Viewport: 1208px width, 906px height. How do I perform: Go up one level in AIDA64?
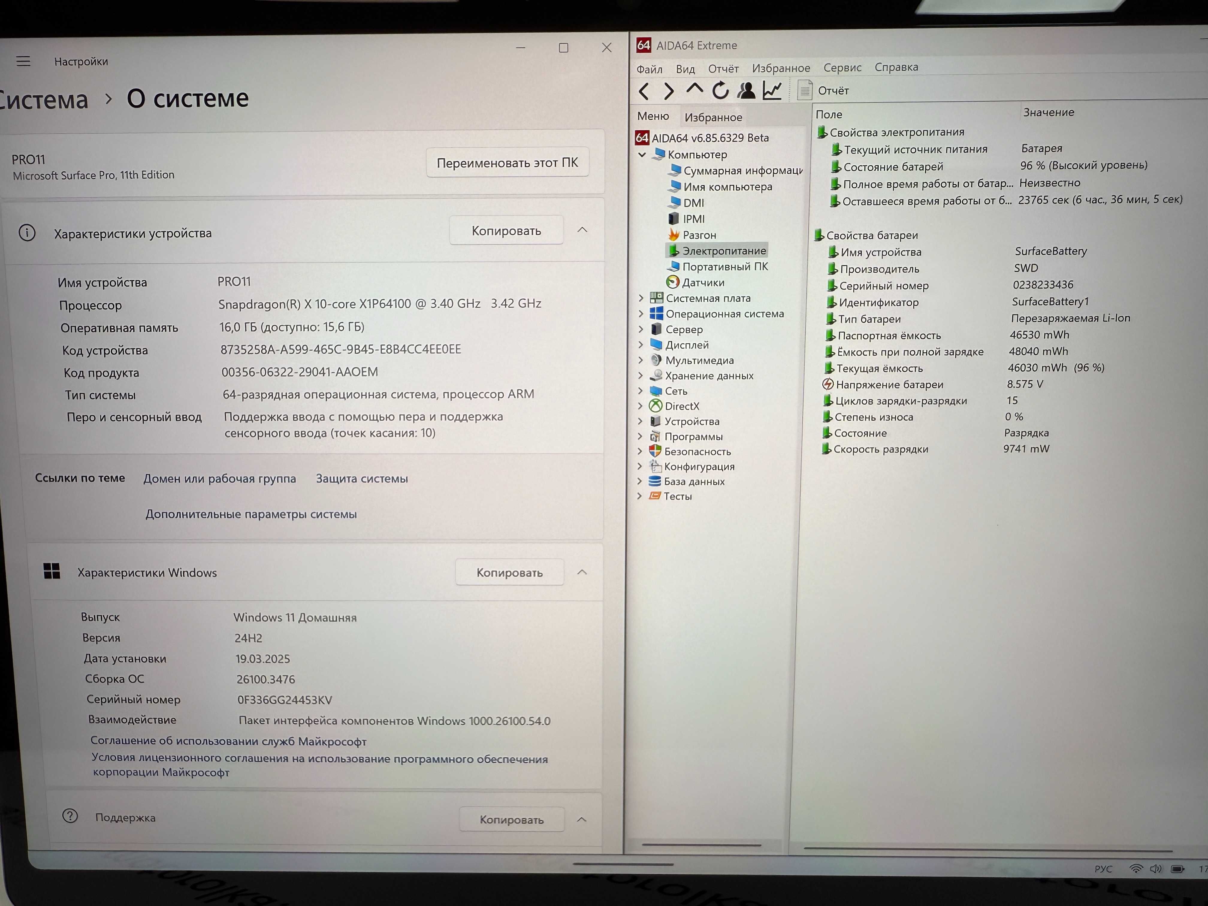(x=695, y=89)
